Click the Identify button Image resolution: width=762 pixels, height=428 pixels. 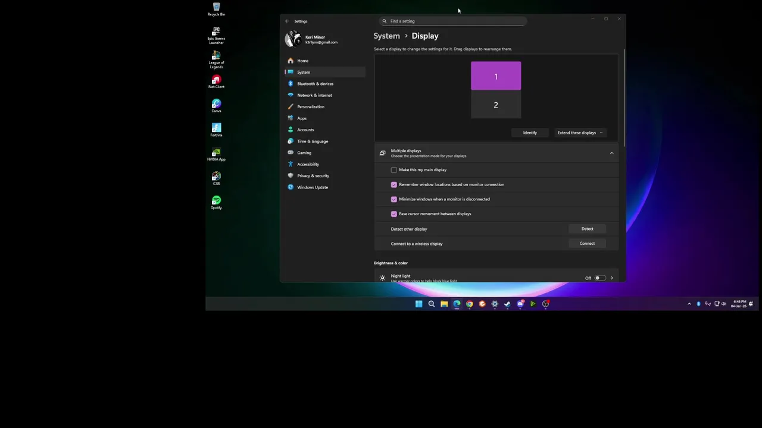point(530,133)
